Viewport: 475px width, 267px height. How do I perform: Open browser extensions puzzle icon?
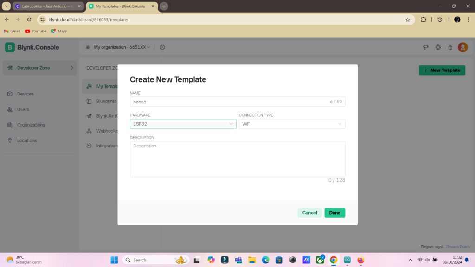tap(424, 19)
